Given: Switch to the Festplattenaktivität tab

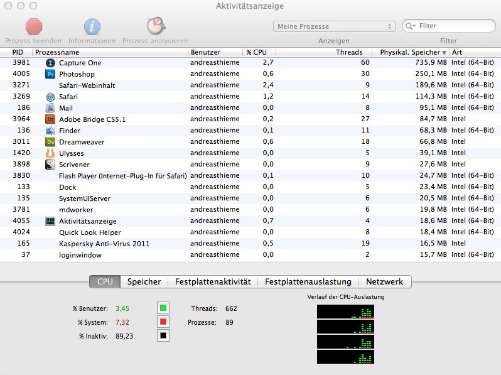Looking at the screenshot, I should (213, 281).
